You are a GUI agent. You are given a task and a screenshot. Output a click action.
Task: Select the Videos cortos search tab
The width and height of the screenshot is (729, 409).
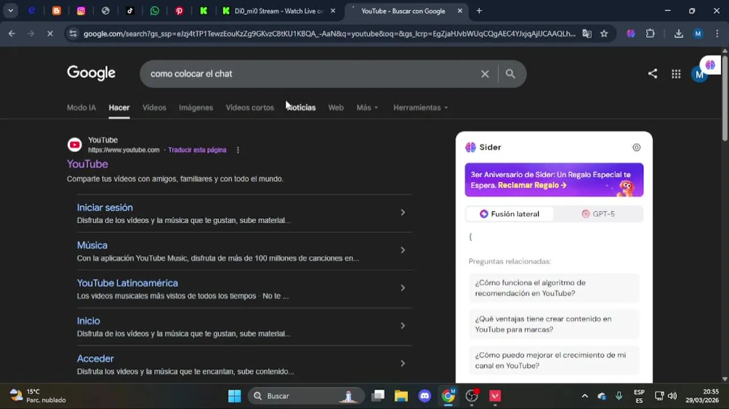pyautogui.click(x=250, y=107)
